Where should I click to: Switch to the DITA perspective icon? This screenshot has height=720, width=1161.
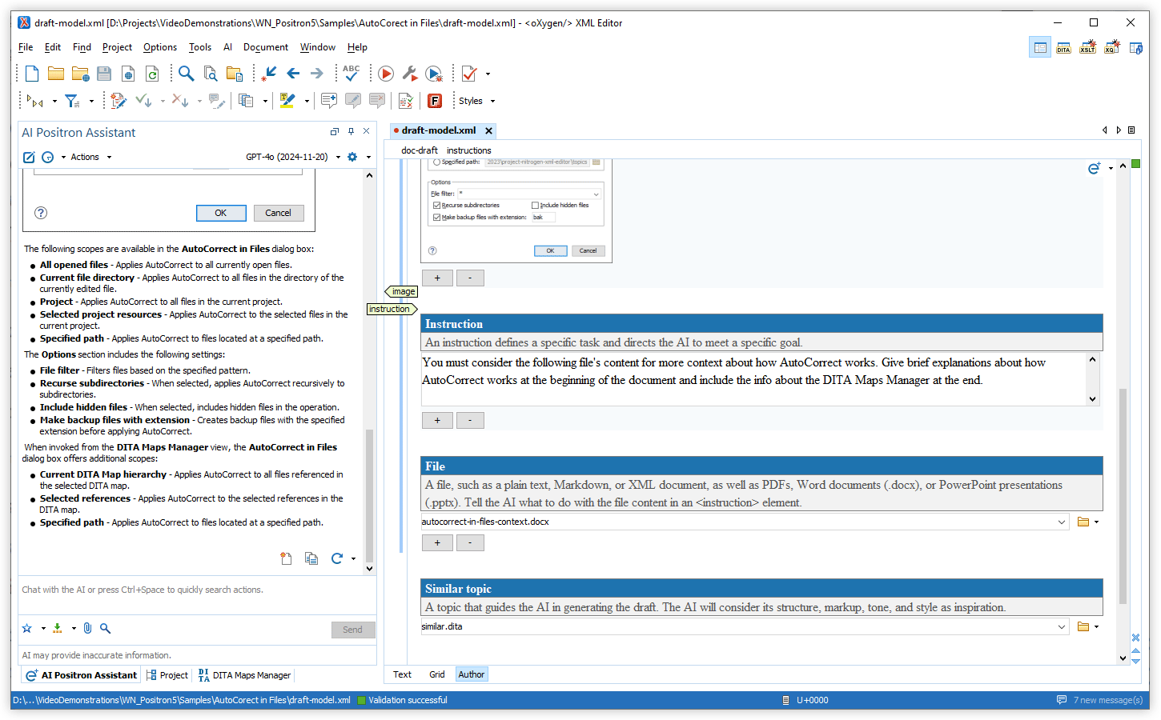(1063, 48)
